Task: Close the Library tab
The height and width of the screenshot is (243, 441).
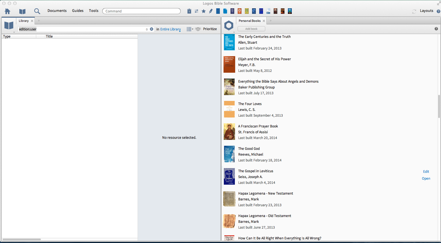Action: (32, 21)
